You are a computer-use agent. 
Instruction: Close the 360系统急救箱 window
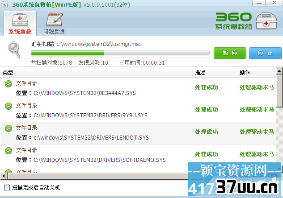[x=274, y=3]
